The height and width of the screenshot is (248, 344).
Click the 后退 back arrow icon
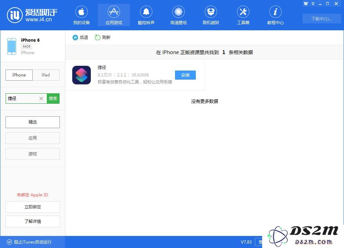click(75, 38)
